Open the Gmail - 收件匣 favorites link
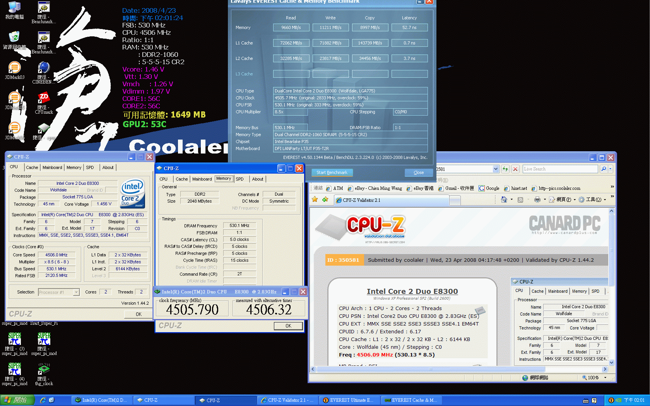The image size is (650, 406). click(456, 188)
